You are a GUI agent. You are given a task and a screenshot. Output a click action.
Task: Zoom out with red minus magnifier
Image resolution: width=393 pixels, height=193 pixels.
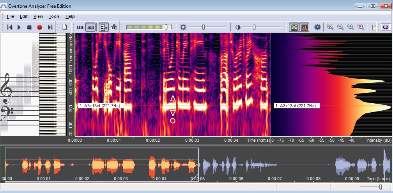[340, 27]
